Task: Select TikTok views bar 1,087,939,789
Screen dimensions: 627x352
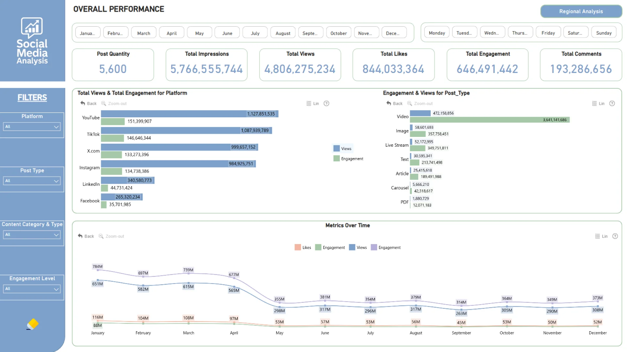Action: coord(186,130)
